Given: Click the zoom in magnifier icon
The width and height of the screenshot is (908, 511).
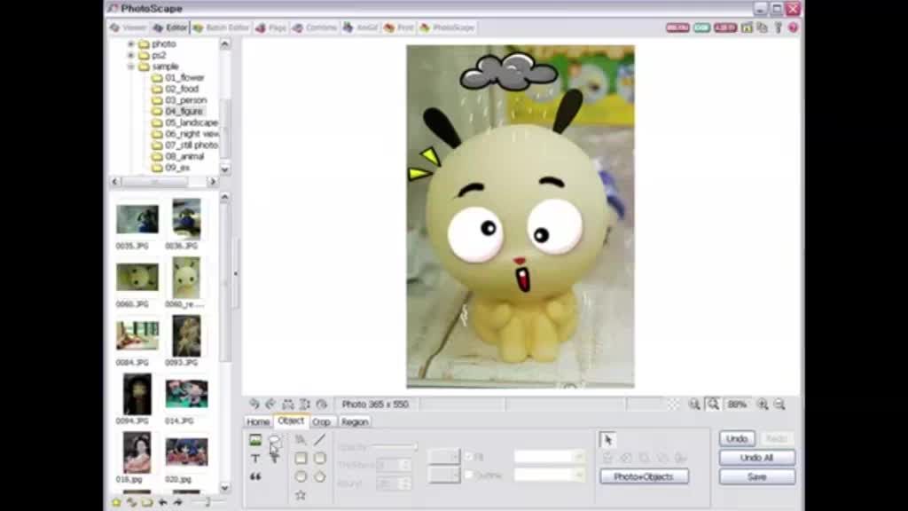Looking at the screenshot, I should [762, 405].
